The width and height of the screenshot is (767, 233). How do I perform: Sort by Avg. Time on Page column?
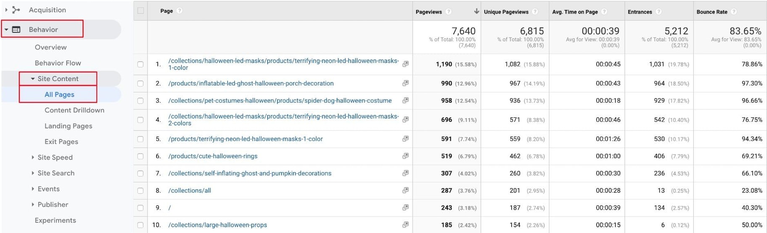coord(574,12)
